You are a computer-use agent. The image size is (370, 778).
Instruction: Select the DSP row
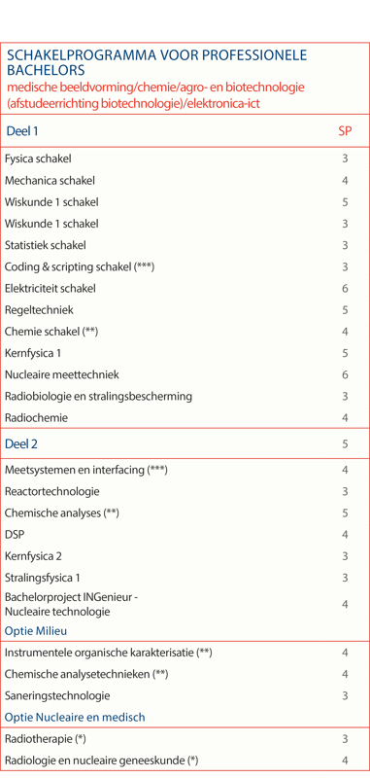[185, 535]
